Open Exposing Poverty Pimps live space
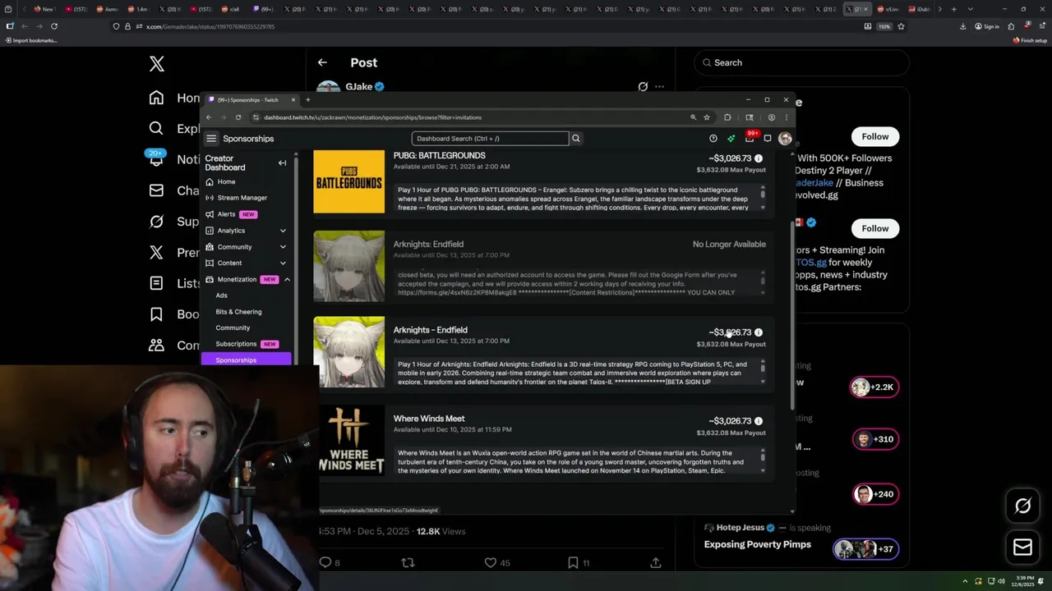 [x=757, y=544]
